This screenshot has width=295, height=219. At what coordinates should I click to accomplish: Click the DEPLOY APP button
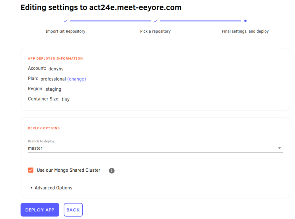pyautogui.click(x=40, y=210)
